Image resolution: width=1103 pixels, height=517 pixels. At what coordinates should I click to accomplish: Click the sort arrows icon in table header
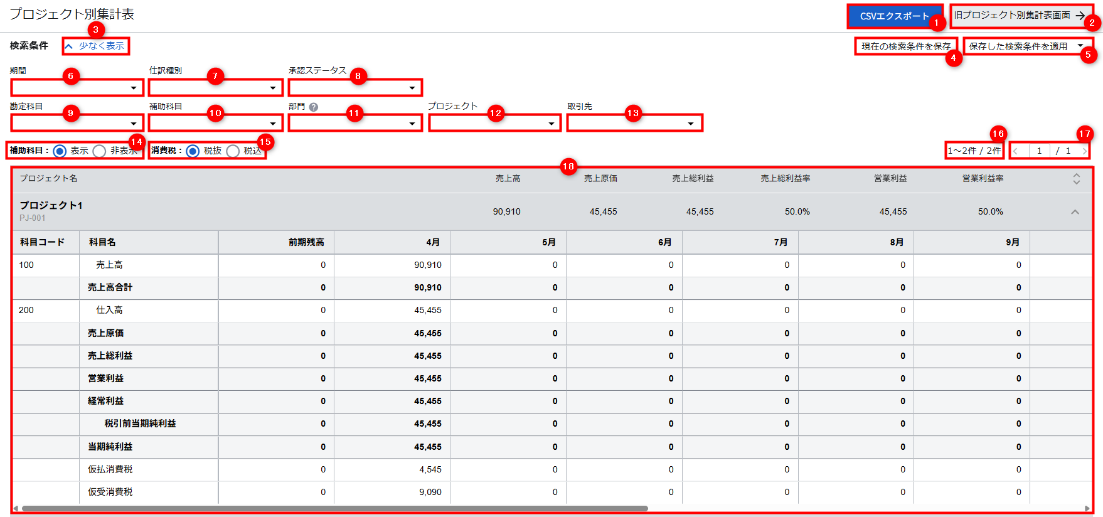pos(1076,179)
